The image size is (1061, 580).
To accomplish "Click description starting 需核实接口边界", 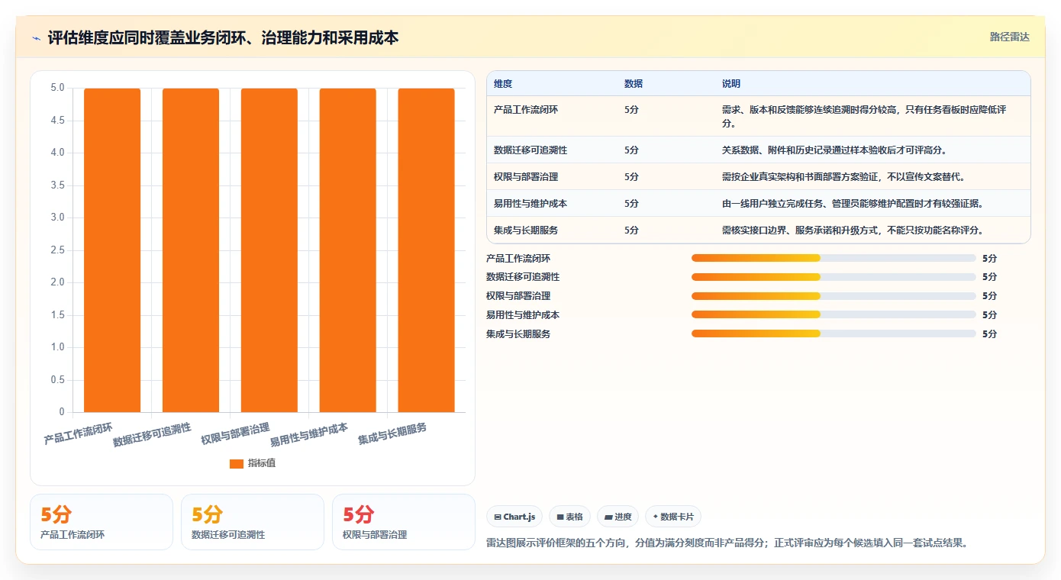I will (x=853, y=230).
